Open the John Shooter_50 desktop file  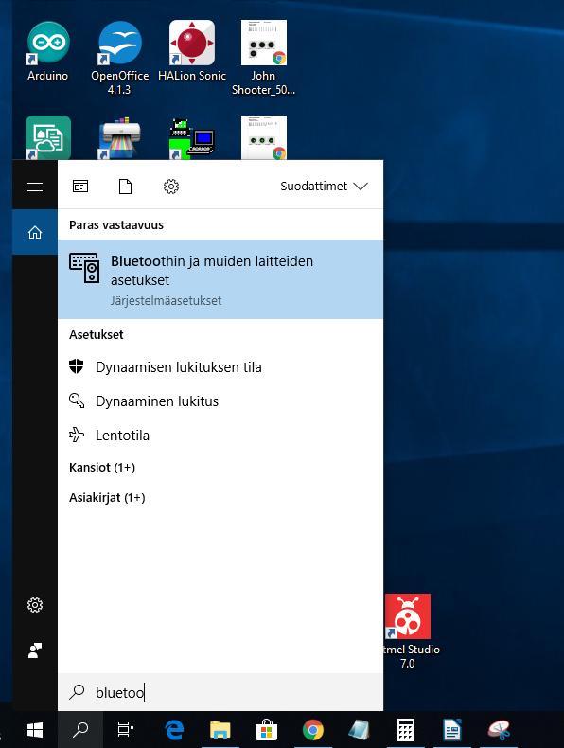(x=263, y=57)
